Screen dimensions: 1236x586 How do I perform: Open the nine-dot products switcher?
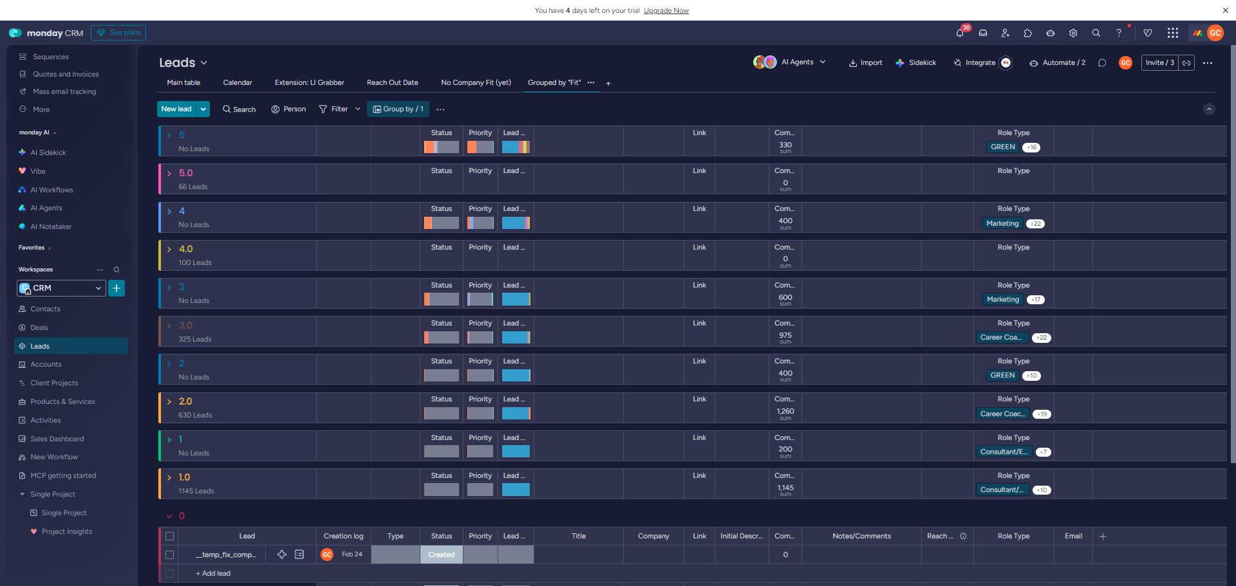point(1173,33)
